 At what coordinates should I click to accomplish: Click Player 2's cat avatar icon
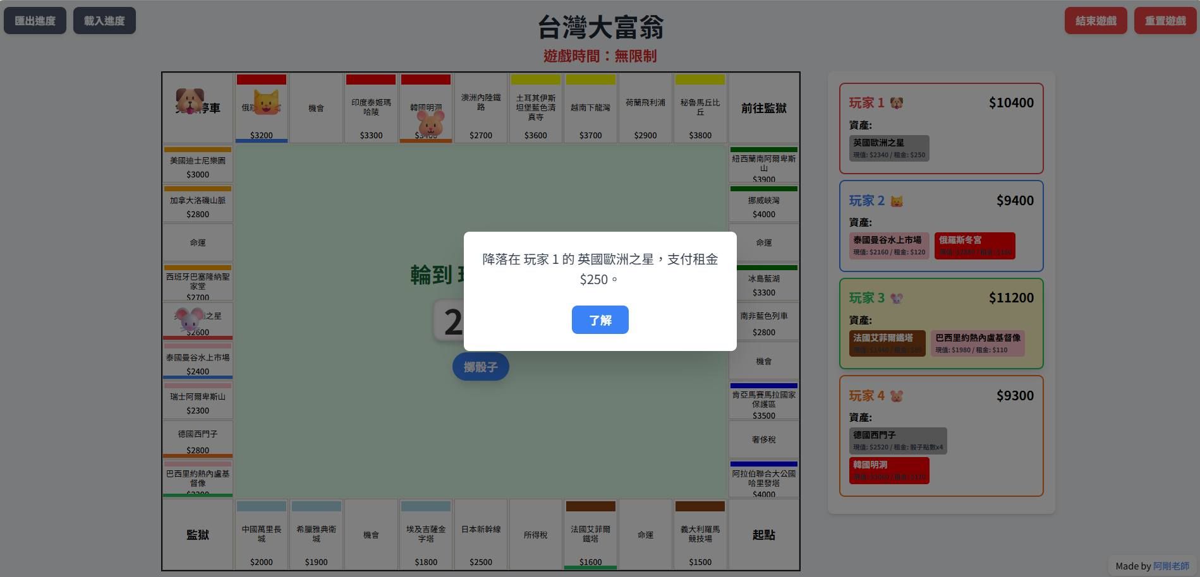click(x=897, y=200)
